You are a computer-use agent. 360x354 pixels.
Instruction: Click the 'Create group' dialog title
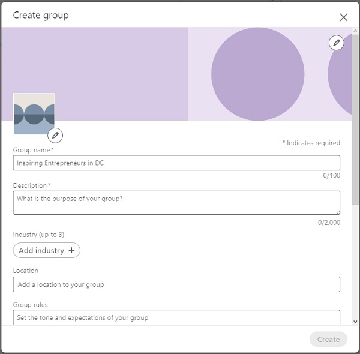coord(41,16)
